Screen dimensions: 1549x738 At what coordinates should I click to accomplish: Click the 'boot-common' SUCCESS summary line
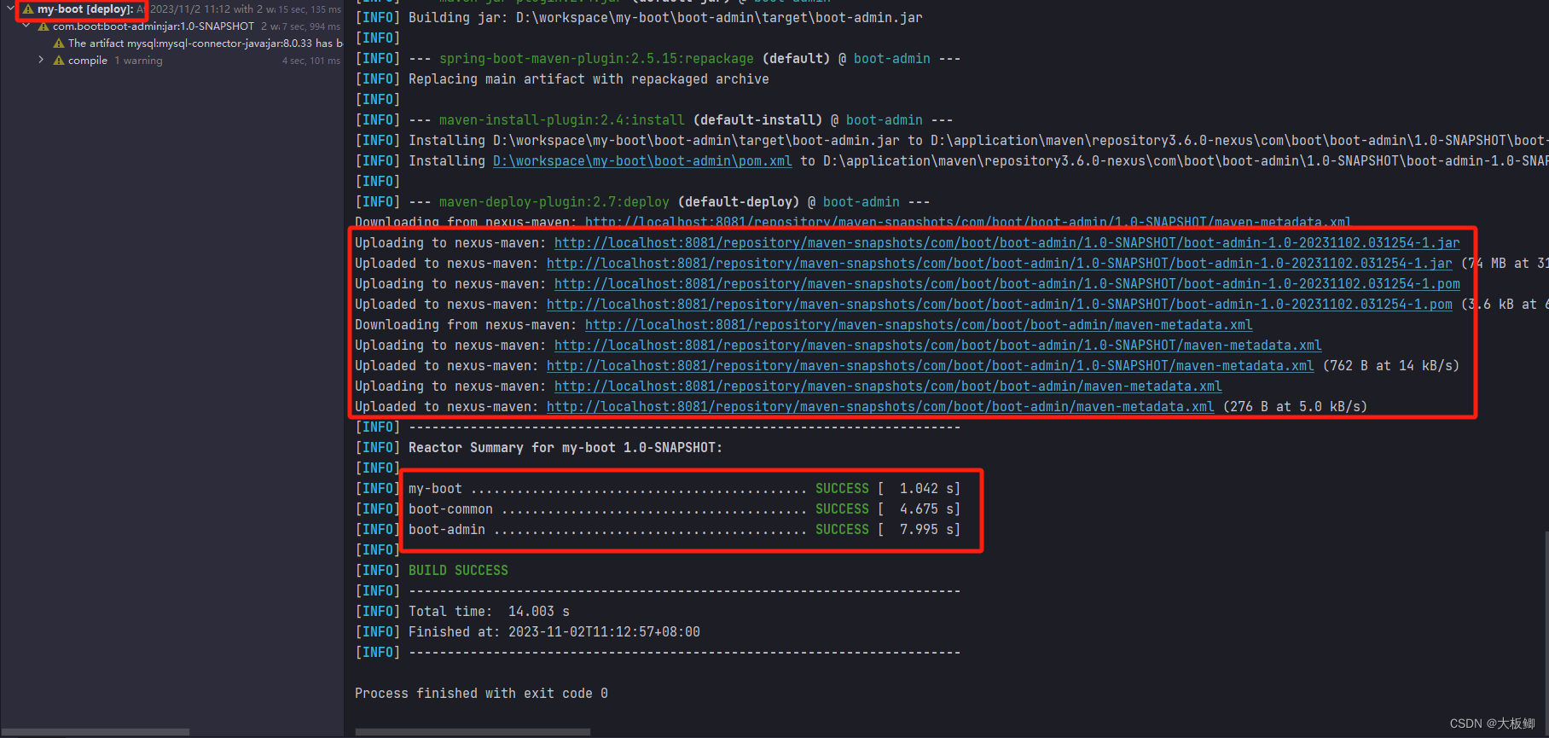point(684,509)
